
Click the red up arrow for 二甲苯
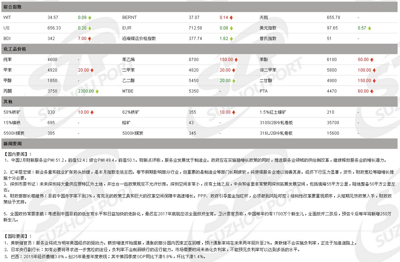[x=234, y=70]
